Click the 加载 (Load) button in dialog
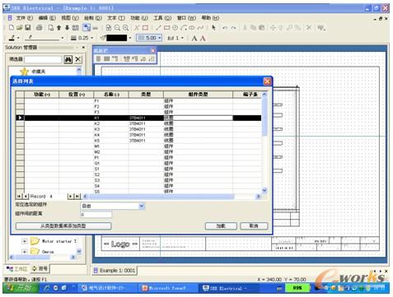Screen dimensions: 393x297 (221, 226)
